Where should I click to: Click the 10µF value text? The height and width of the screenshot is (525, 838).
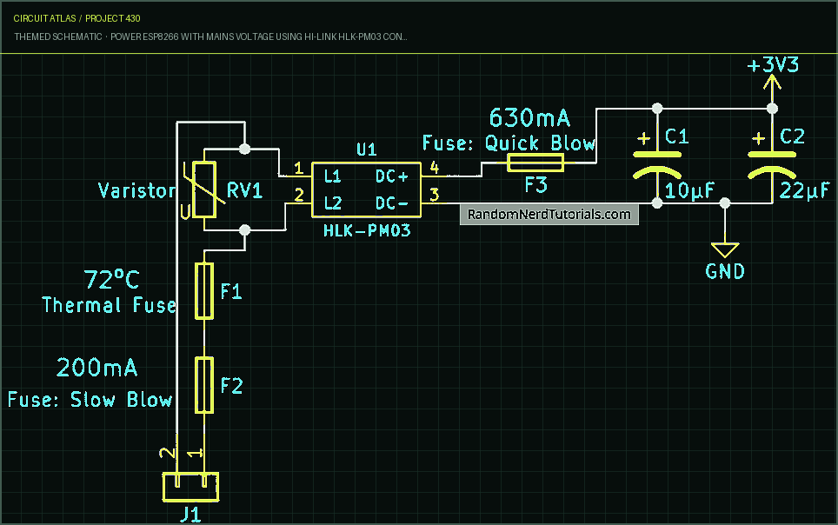point(689,190)
